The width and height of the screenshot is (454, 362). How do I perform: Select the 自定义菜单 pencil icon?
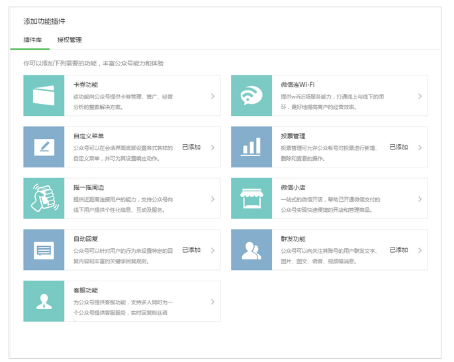click(44, 147)
